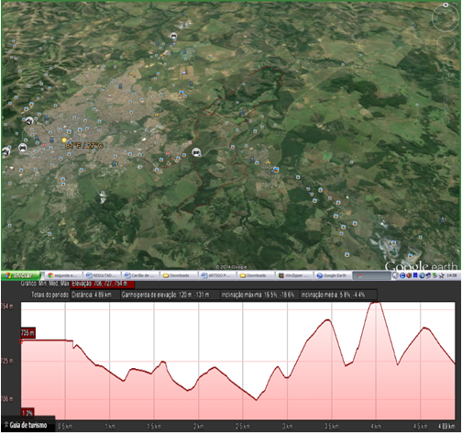Open Downloads folder button beside 'Cartão de ...'
Screen dimensions: 462x435
click(x=179, y=275)
